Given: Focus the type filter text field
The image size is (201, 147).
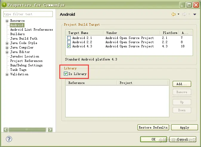Looking at the screenshot, I should (28, 14).
